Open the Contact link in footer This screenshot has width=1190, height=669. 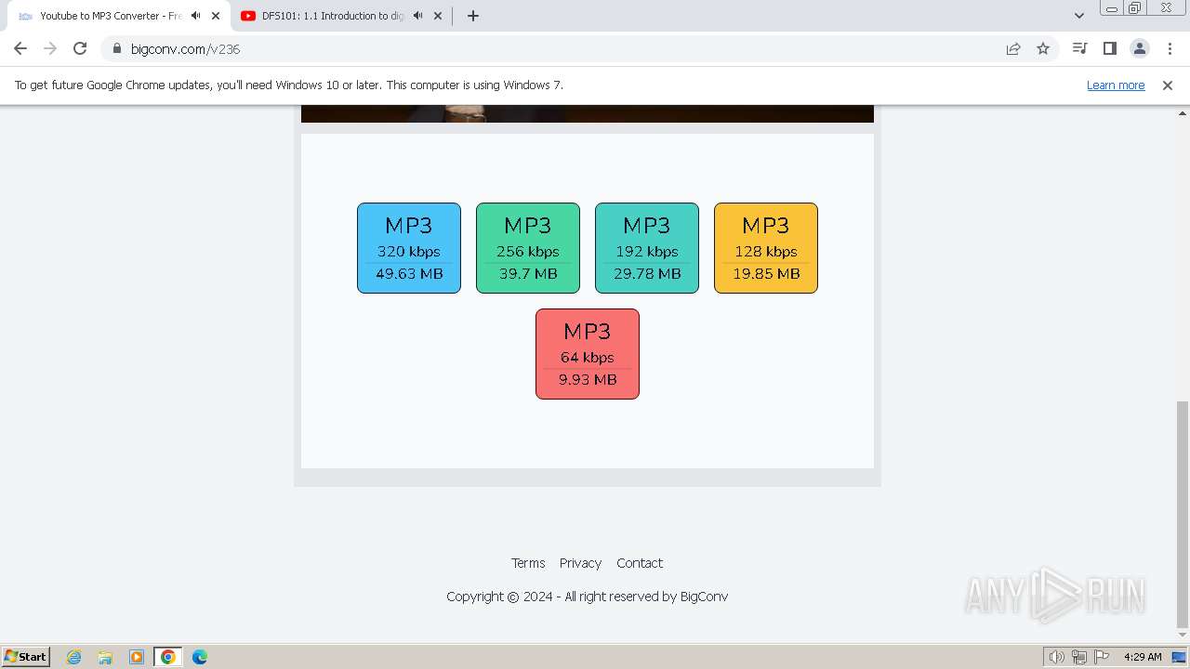tap(640, 563)
